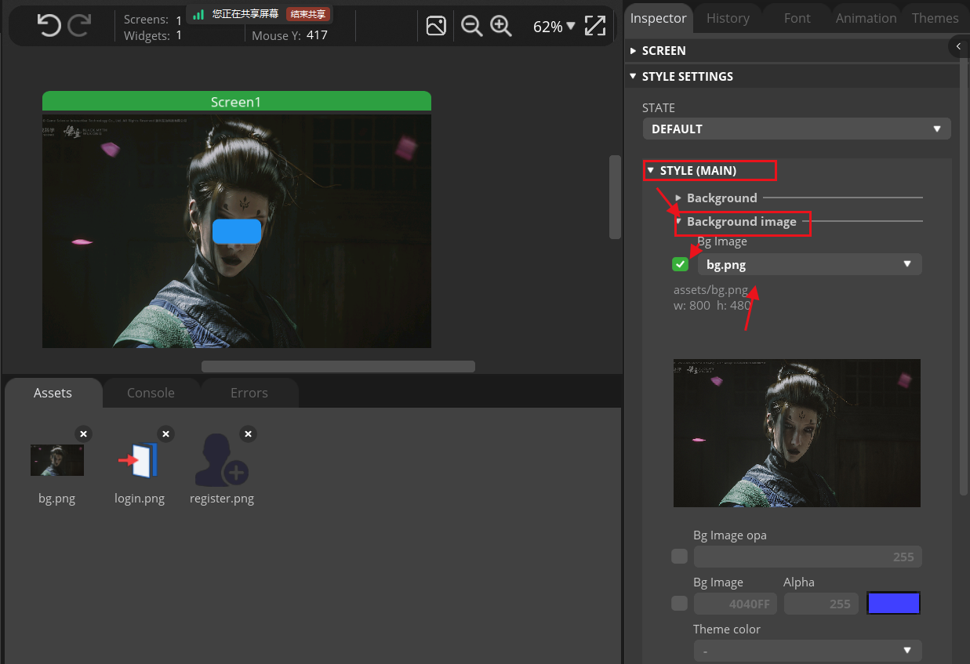
Task: Click the canvas vertical scrollbar
Action: 615,197
